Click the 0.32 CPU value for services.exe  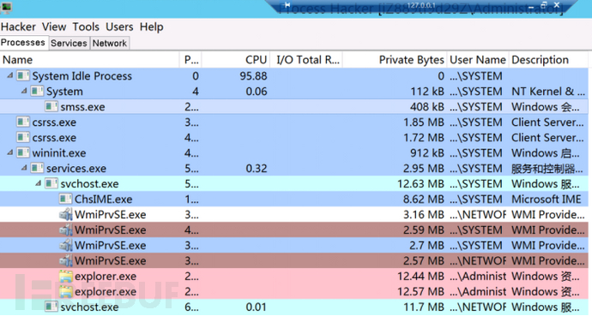pyautogui.click(x=257, y=168)
